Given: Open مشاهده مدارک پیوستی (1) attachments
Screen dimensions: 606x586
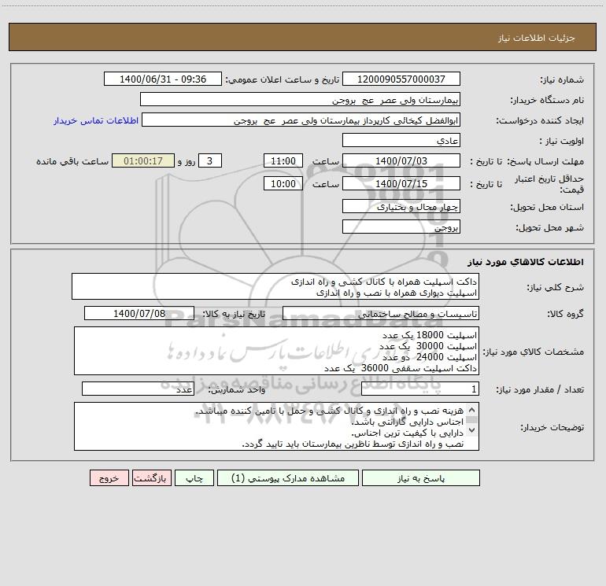Looking at the screenshot, I should point(288,477).
